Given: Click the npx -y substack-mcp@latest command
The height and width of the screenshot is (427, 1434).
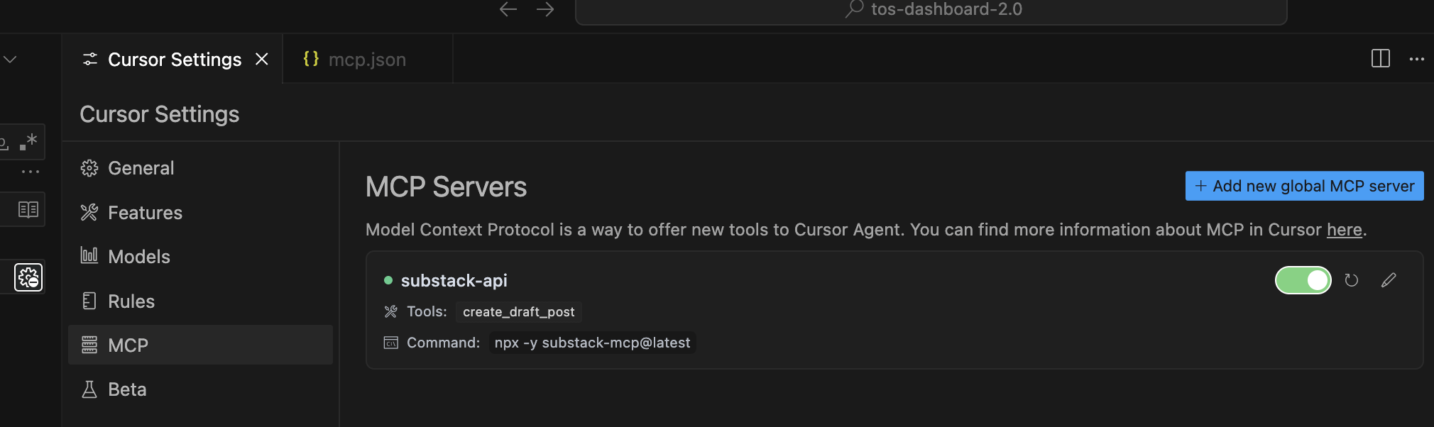Looking at the screenshot, I should pyautogui.click(x=592, y=343).
